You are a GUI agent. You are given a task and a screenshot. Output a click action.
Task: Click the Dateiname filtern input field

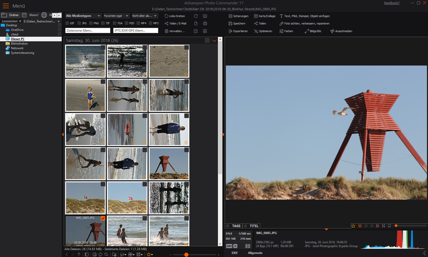(x=88, y=31)
